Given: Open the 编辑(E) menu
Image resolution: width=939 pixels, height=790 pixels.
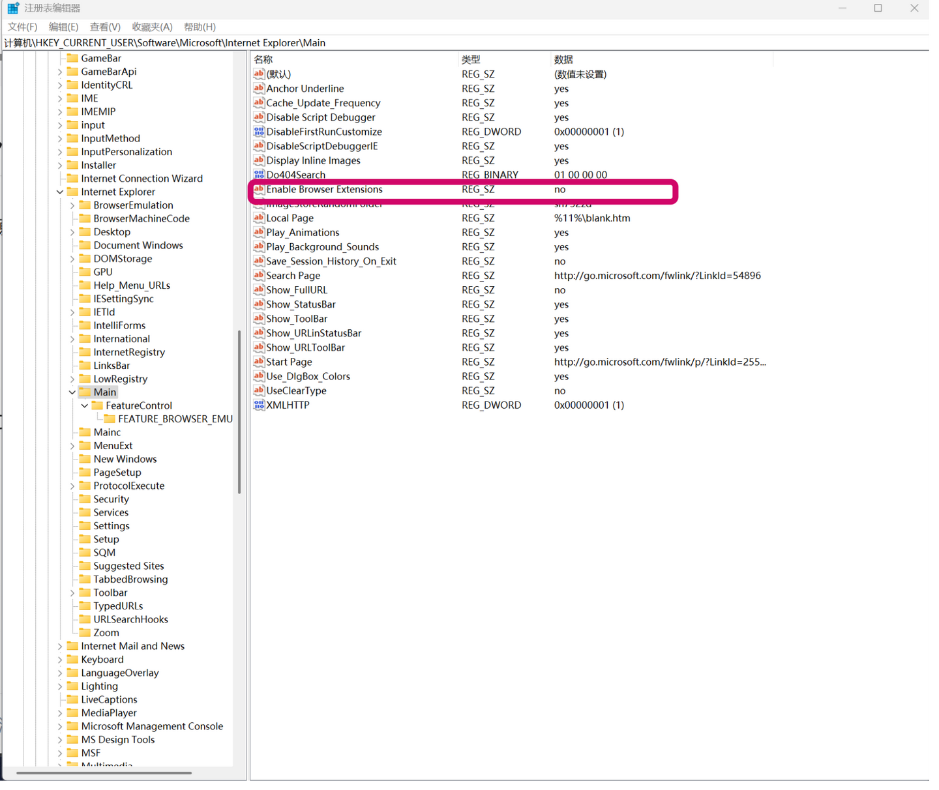Looking at the screenshot, I should click(63, 27).
